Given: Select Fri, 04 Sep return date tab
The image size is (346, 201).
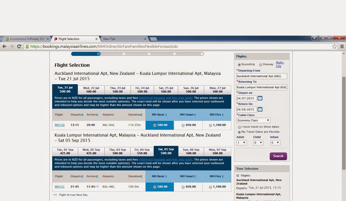Looking at the screenshot, I should [142, 151].
